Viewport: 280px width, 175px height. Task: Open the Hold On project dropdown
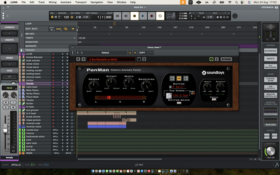[x=140, y=7]
